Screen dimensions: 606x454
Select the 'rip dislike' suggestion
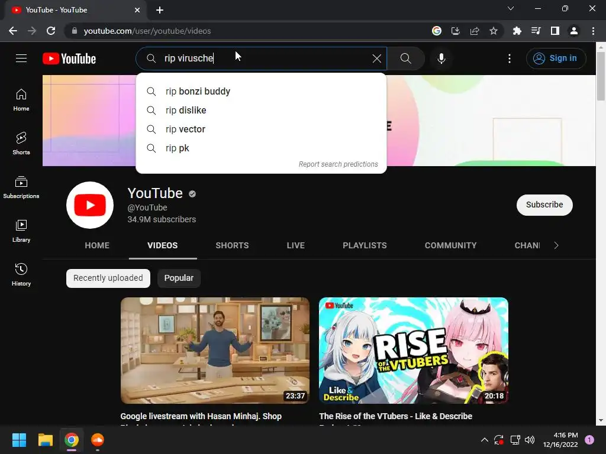coord(261,110)
